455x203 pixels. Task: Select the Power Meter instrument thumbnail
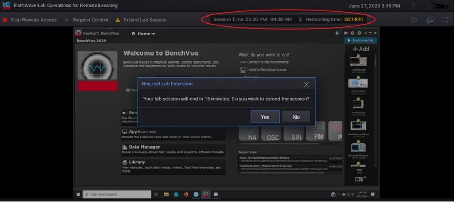click(358, 83)
